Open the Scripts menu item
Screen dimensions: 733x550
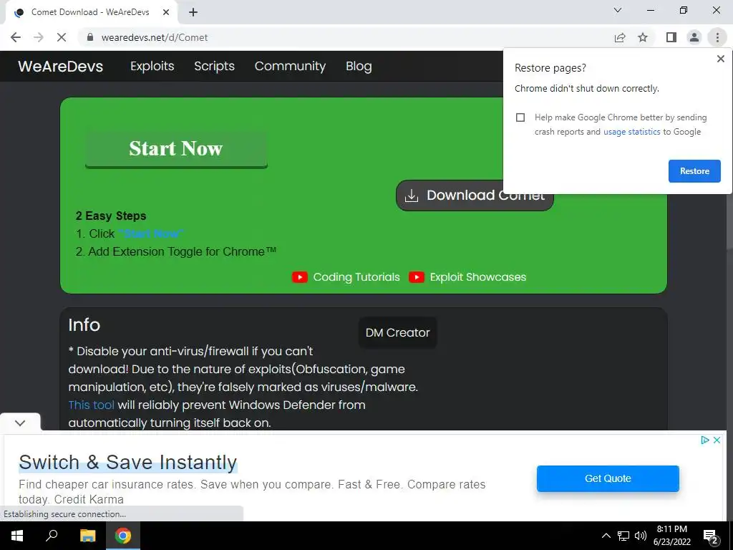coord(214,67)
